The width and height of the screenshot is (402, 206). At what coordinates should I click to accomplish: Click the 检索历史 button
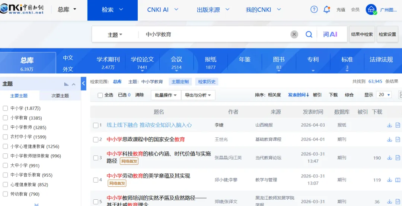pos(207,82)
